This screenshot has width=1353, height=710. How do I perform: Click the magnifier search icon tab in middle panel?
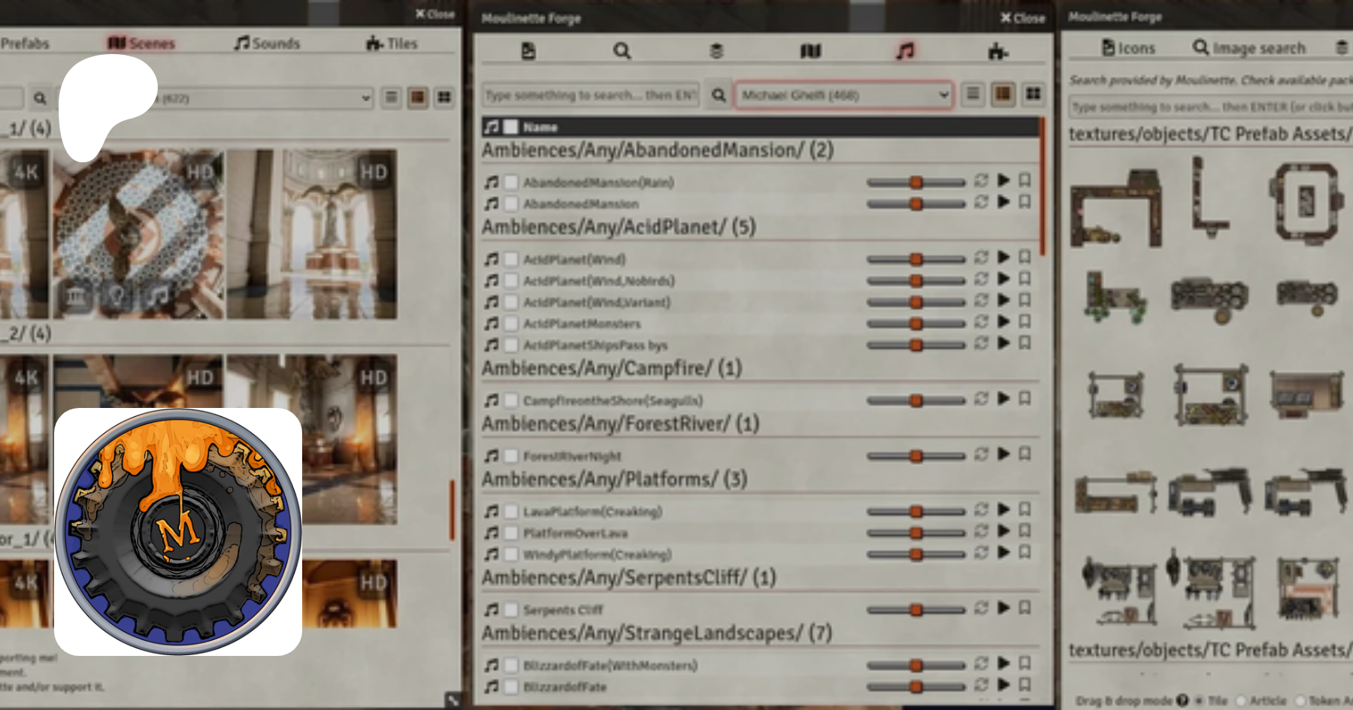(622, 51)
